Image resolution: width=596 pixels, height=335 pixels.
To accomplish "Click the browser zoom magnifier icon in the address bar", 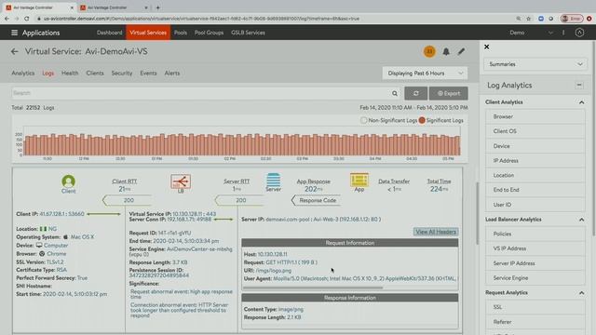I will (519, 19).
